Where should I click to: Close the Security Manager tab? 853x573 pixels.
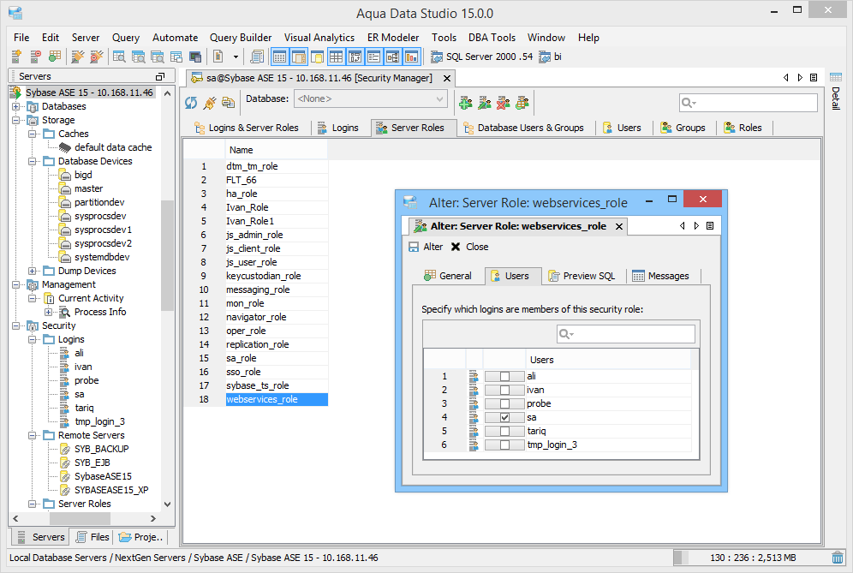pos(447,78)
